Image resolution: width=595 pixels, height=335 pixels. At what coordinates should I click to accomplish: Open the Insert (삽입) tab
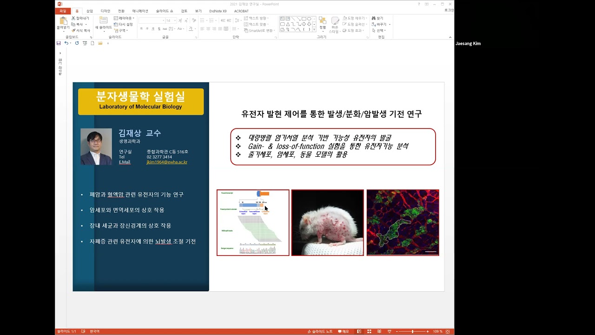coord(90,11)
